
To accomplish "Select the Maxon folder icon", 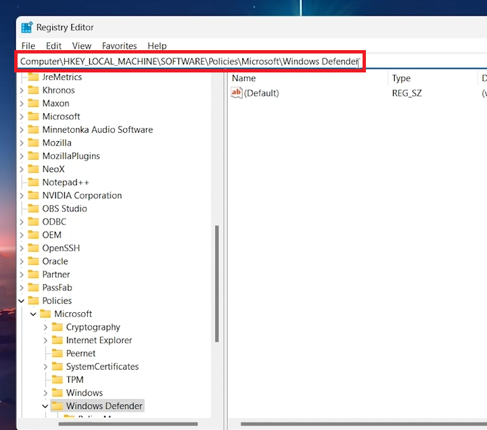I will tap(33, 103).
